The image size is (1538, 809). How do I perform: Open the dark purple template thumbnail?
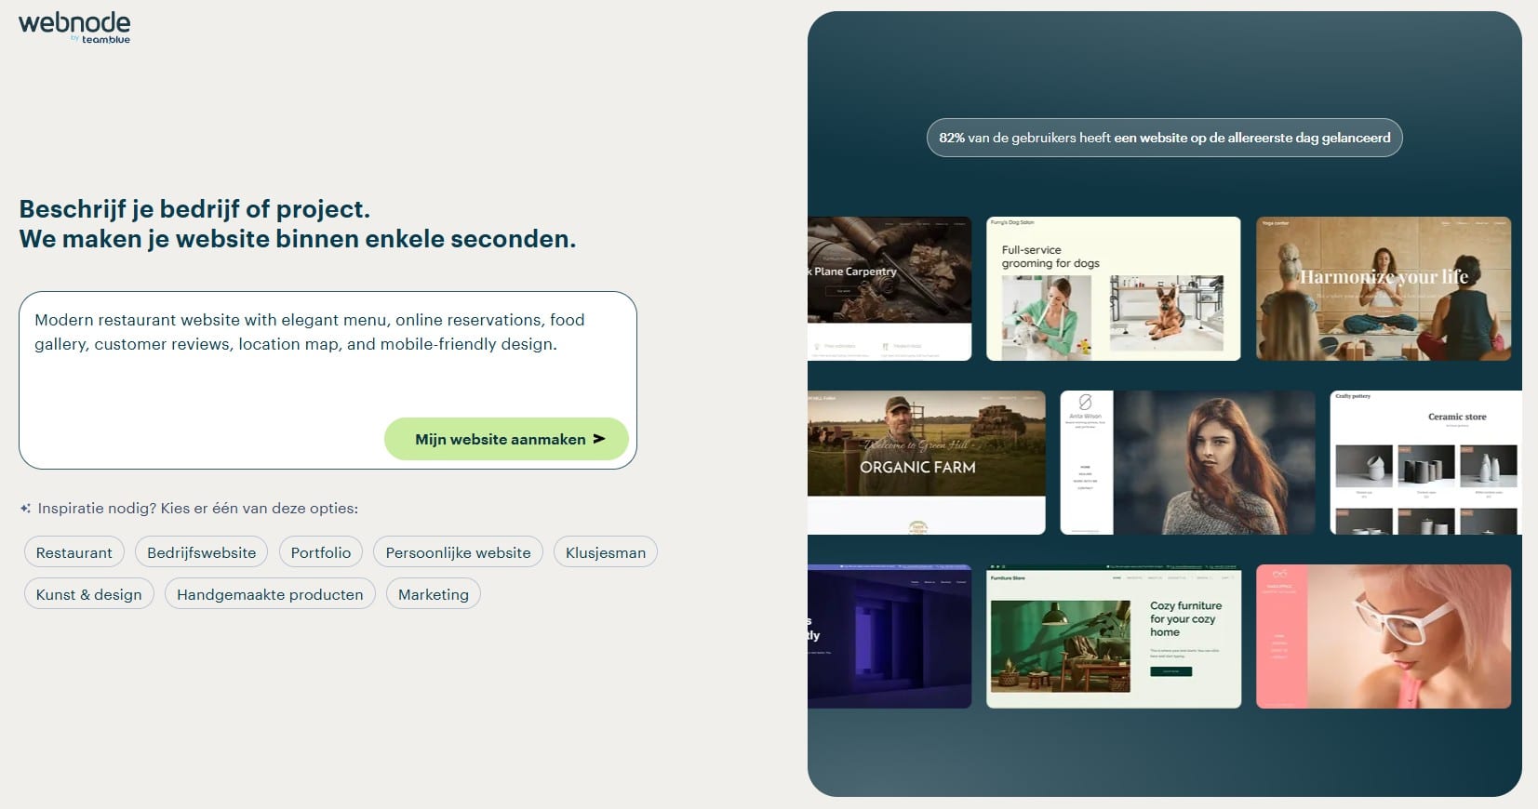pyautogui.click(x=889, y=636)
